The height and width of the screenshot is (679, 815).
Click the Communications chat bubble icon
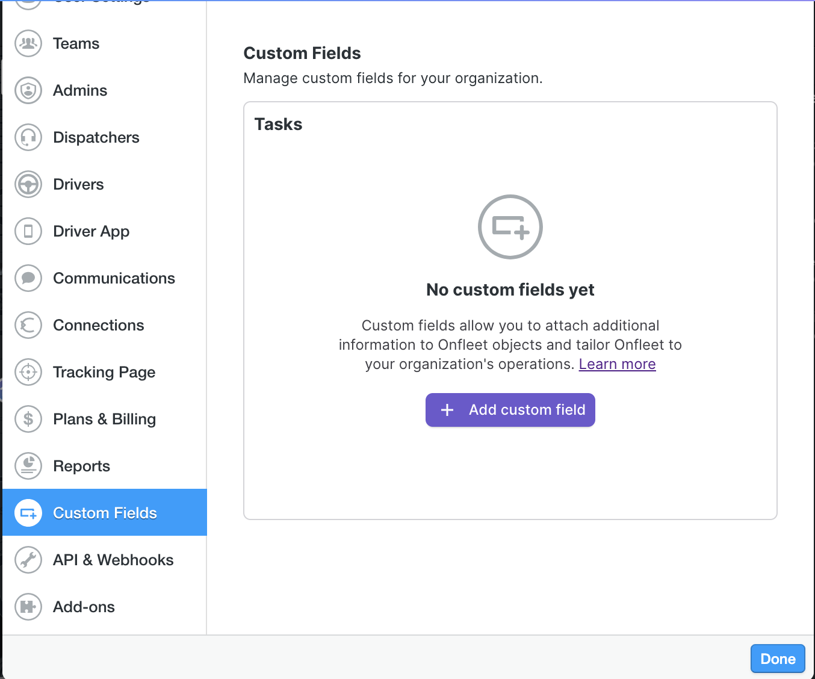pyautogui.click(x=28, y=278)
